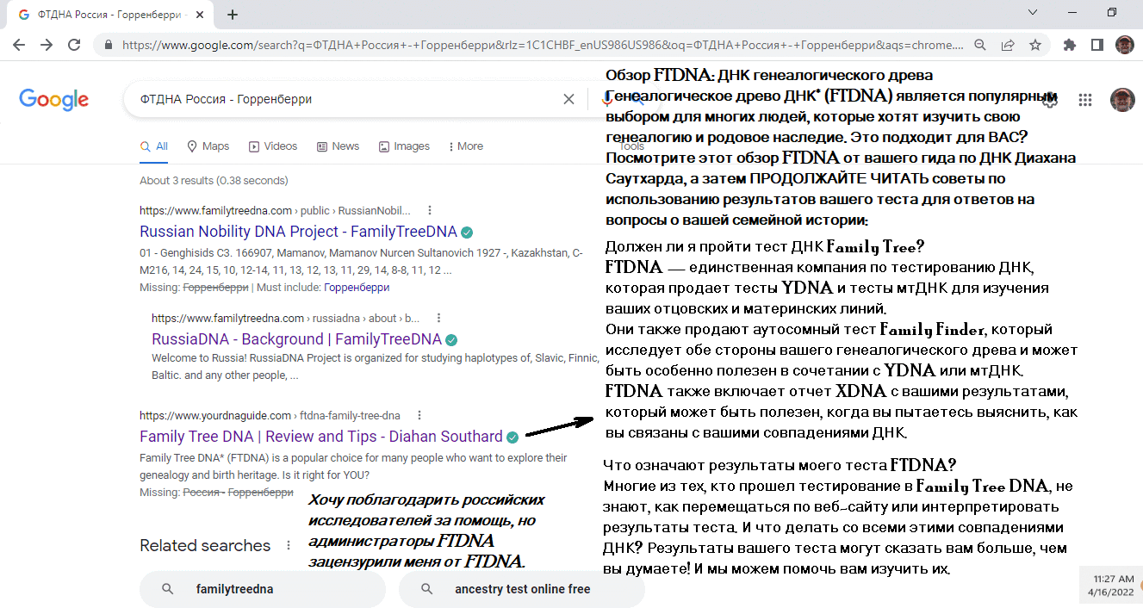Open the search Tools options
Image resolution: width=1143 pixels, height=608 pixels.
click(631, 146)
